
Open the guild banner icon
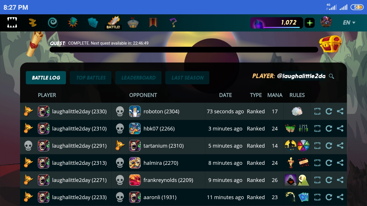pos(153,22)
